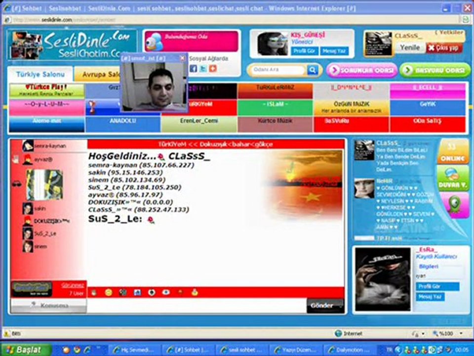Click the hand icon in chat toolbar

[x=94, y=292]
